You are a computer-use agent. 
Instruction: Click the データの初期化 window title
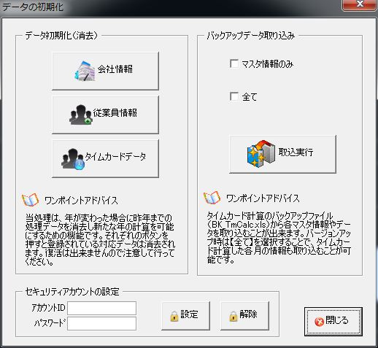pos(32,7)
